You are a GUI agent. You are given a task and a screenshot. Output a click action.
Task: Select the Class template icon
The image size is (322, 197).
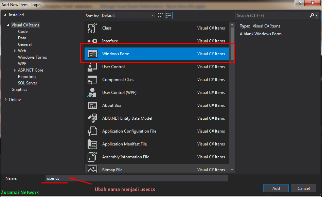tap(91, 28)
